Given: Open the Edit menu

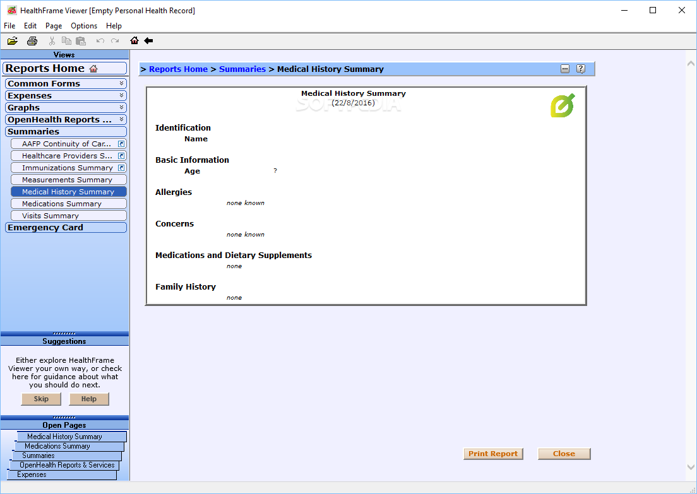Looking at the screenshot, I should pos(30,26).
